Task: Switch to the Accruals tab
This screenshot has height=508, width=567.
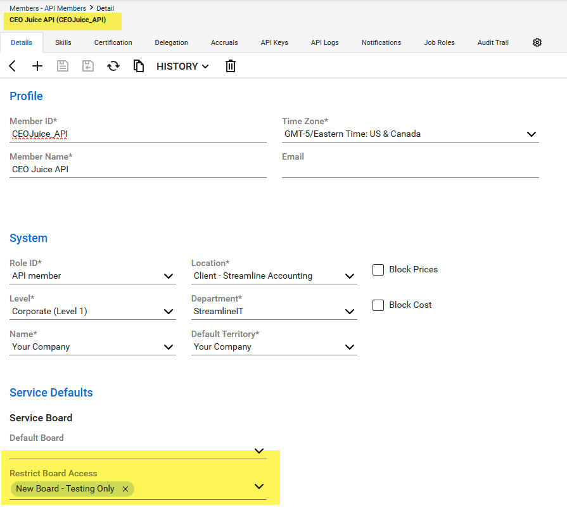Action: [x=224, y=42]
